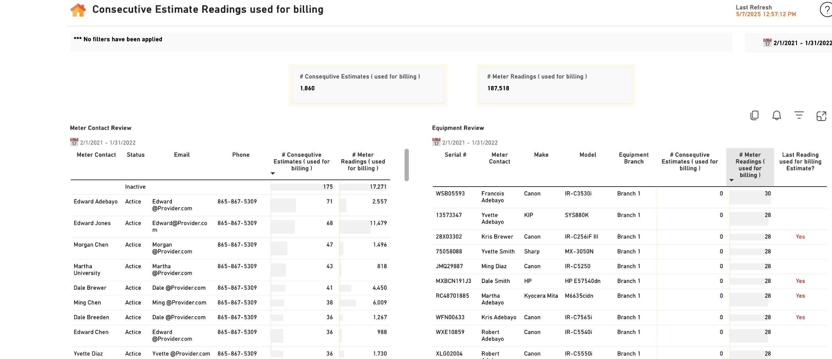The height and width of the screenshot is (359, 832).
Task: Click Kyocera Mita make cell
Action: click(x=541, y=296)
